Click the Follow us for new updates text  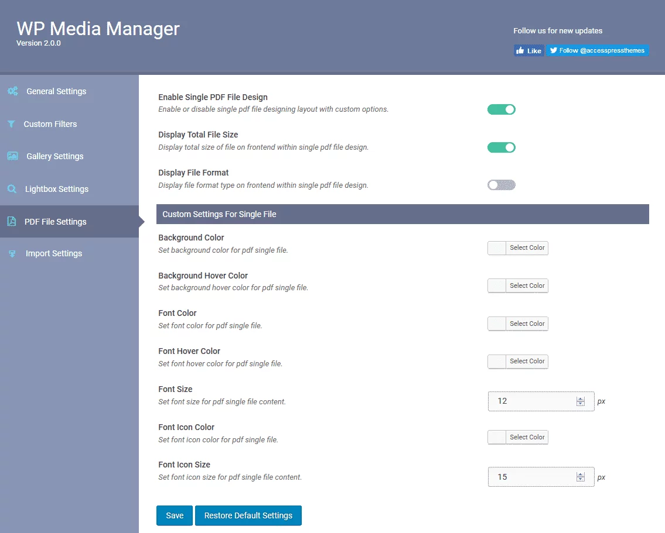coord(558,31)
